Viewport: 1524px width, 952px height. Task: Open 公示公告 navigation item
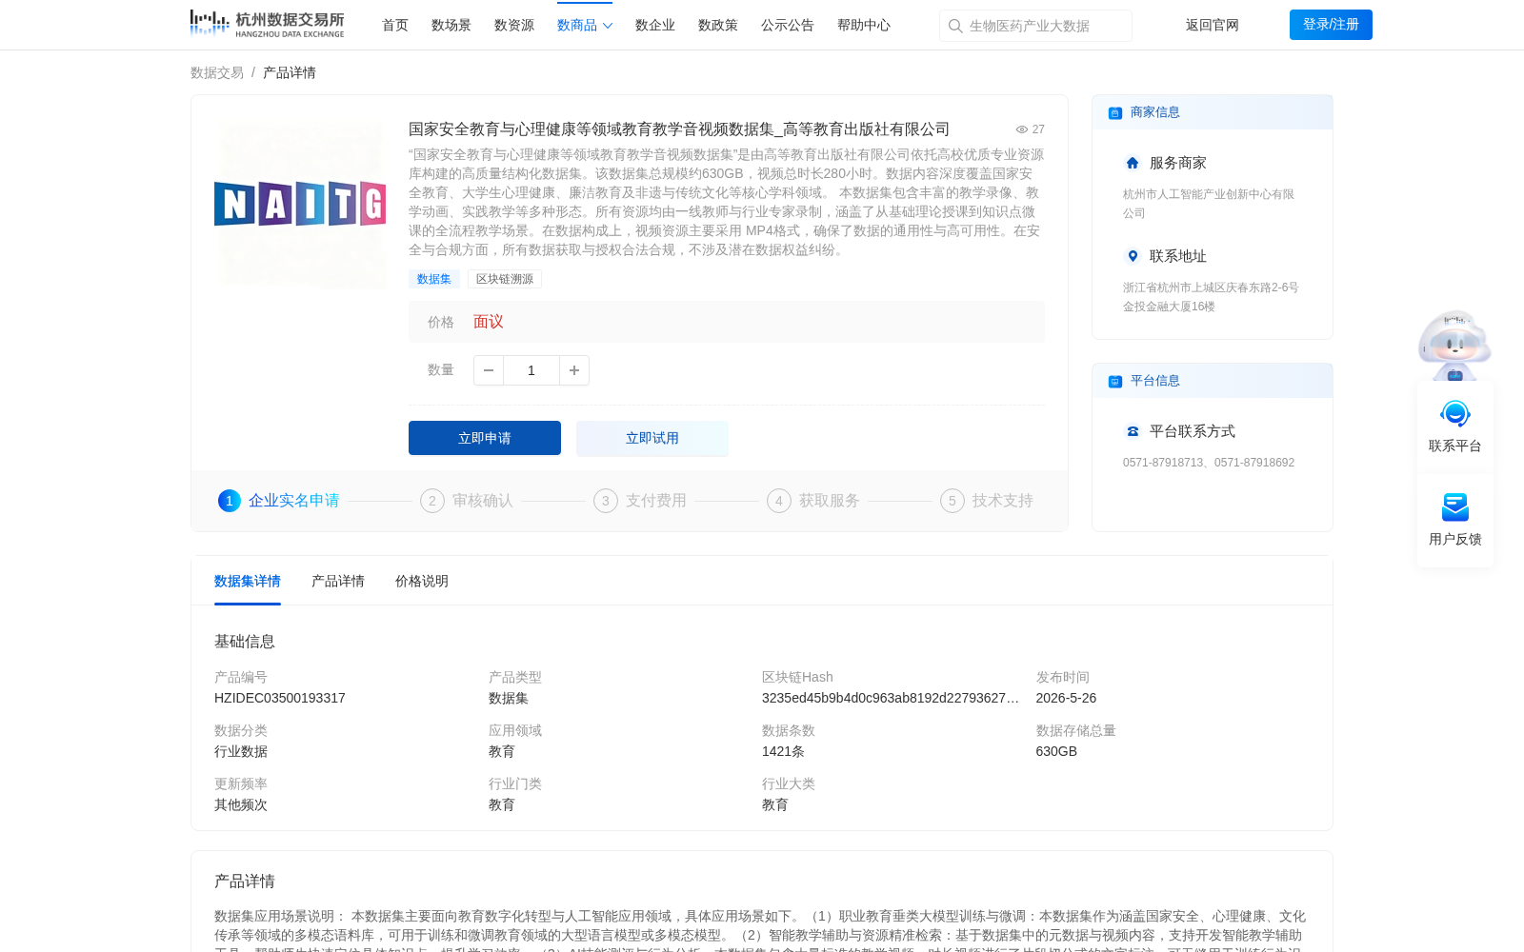[788, 25]
